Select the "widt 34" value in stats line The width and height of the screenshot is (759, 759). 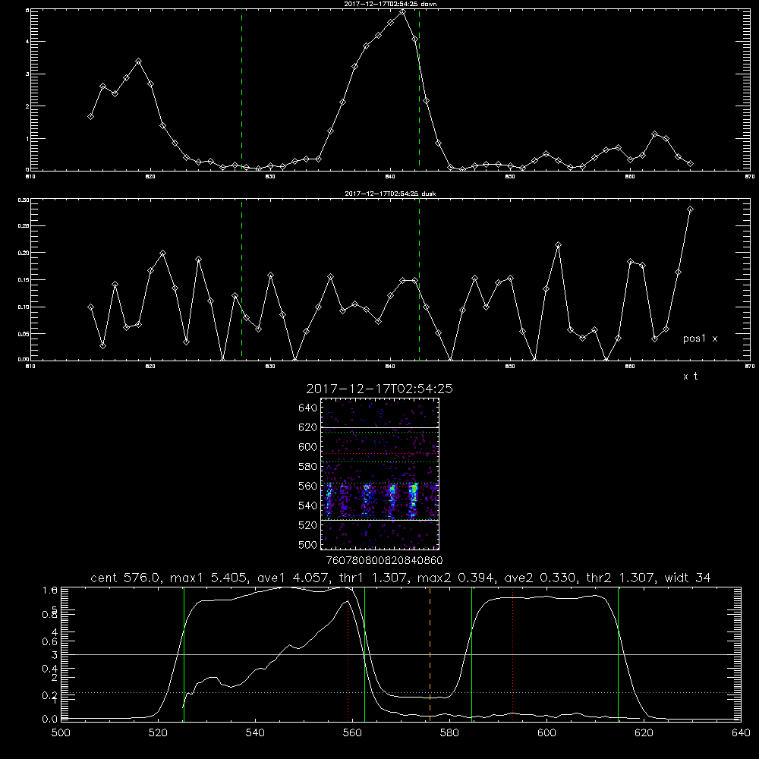[x=688, y=578]
